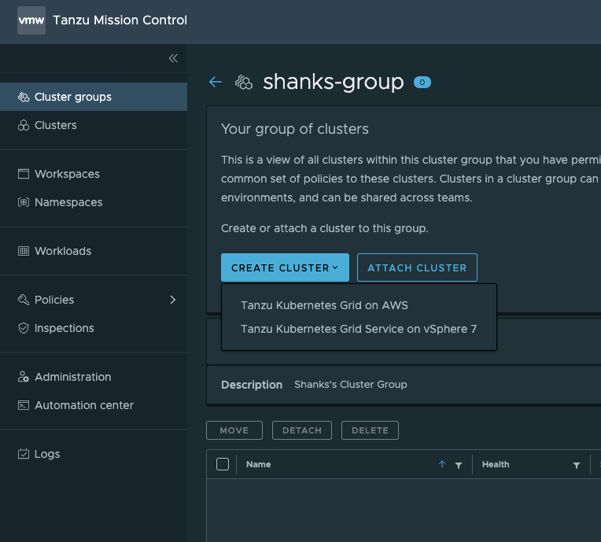Viewport: 601px width, 542px height.
Task: Click the Detach button
Action: pyautogui.click(x=302, y=430)
